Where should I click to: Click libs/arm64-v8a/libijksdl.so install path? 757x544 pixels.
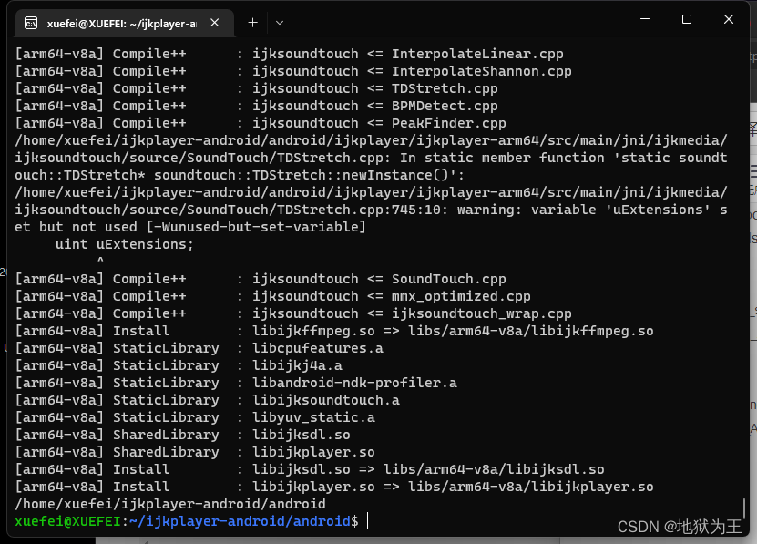(494, 469)
